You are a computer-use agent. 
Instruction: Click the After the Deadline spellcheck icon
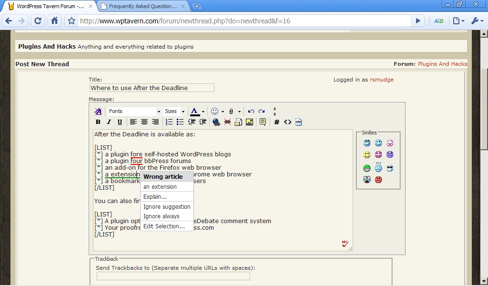tap(345, 244)
